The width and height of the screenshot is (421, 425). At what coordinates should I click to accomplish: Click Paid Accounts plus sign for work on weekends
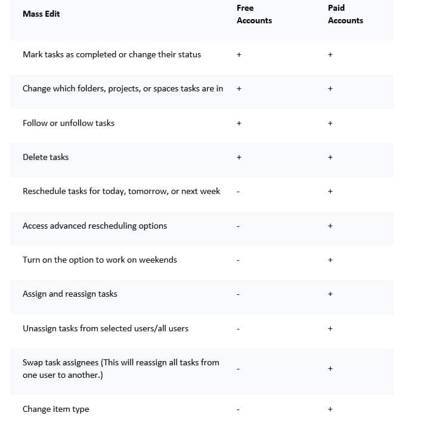330,260
